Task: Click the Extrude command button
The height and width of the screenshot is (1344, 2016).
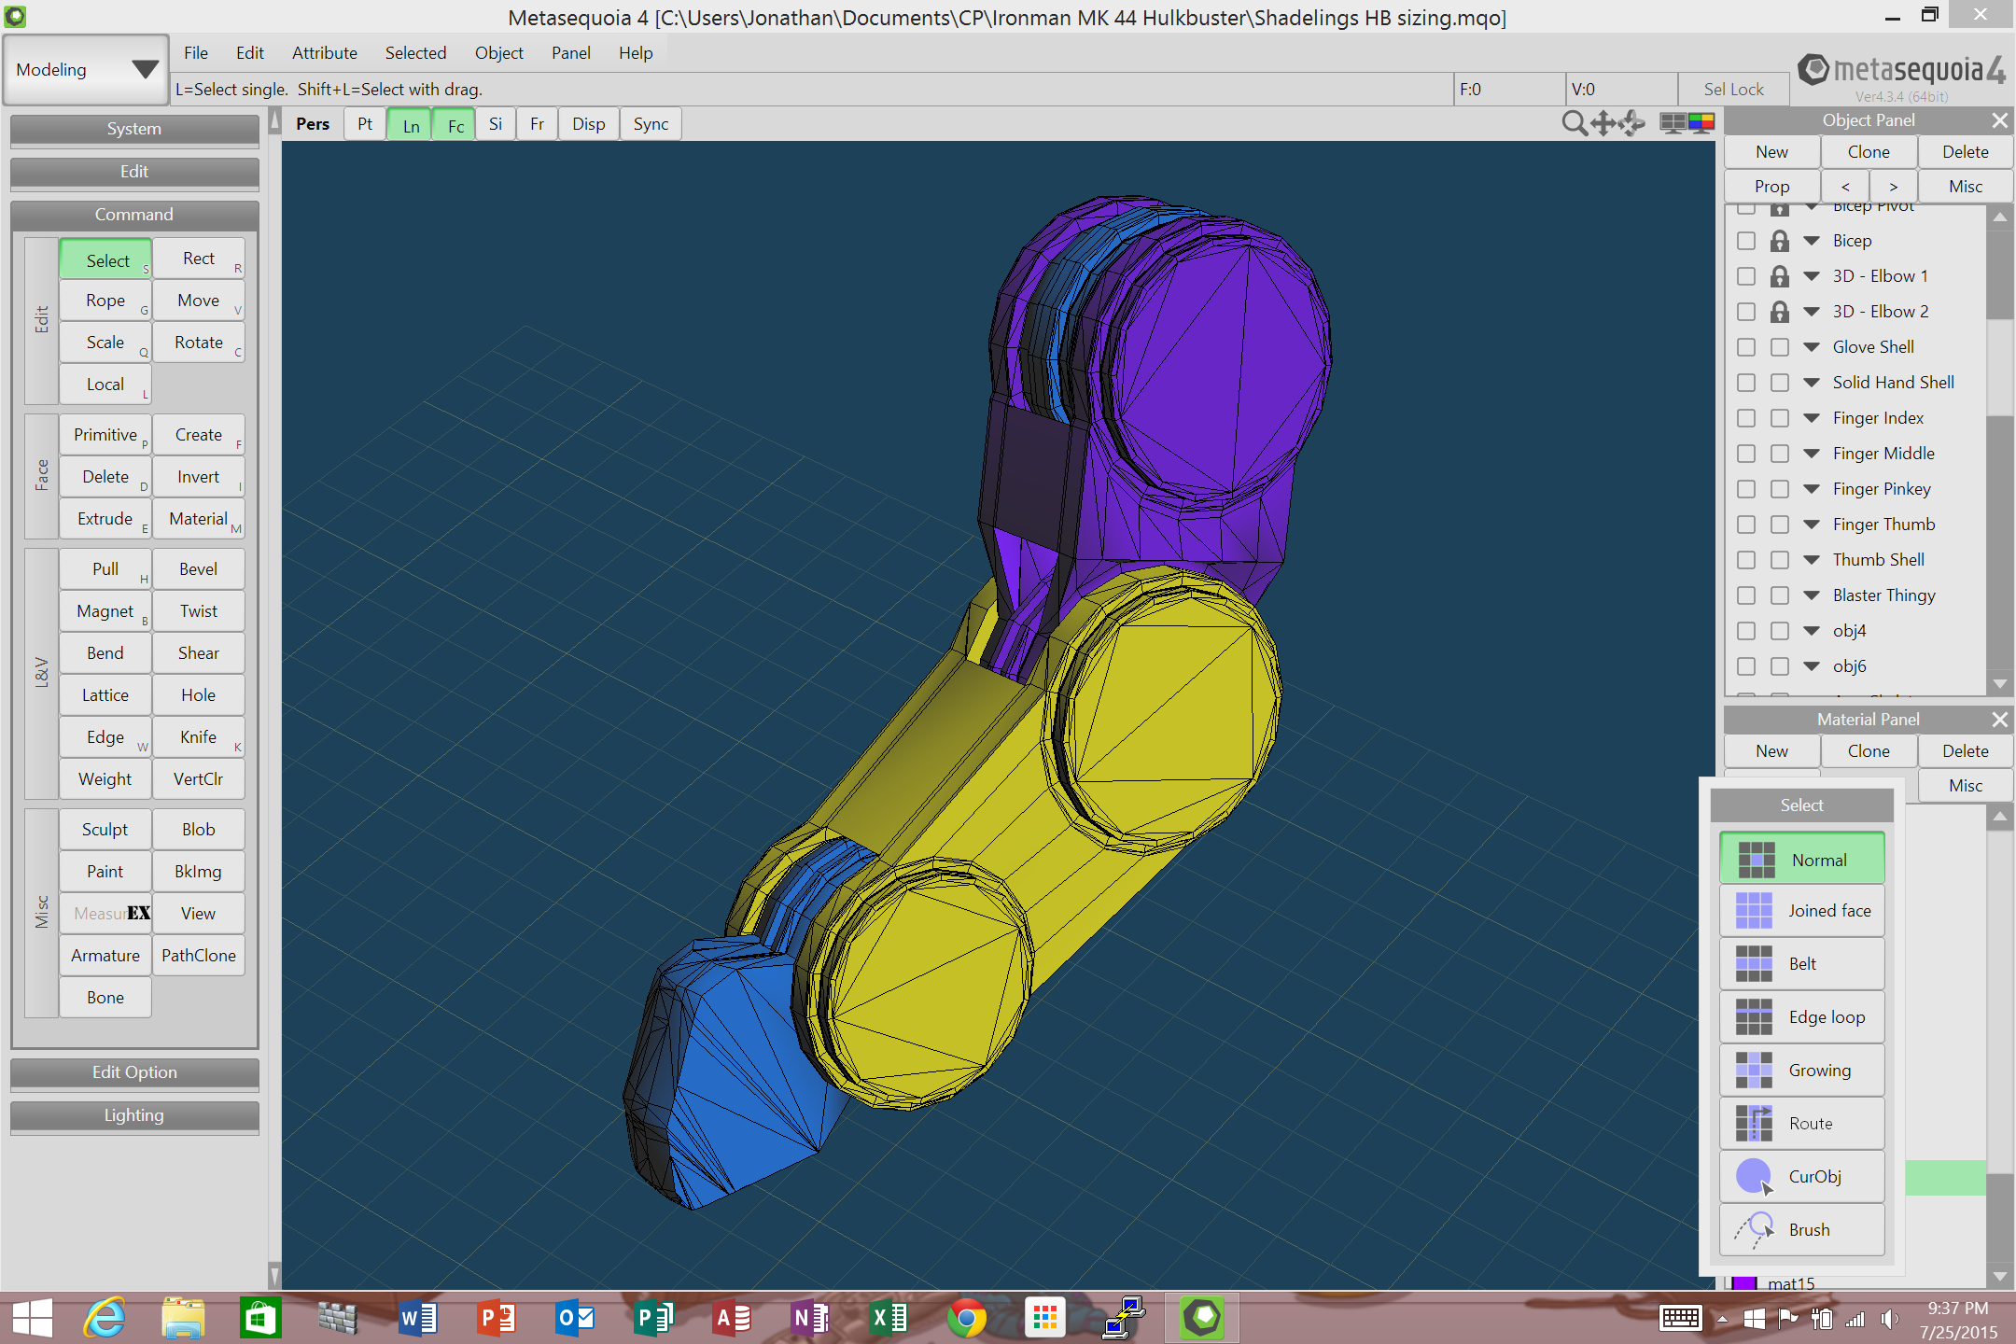Action: click(105, 519)
